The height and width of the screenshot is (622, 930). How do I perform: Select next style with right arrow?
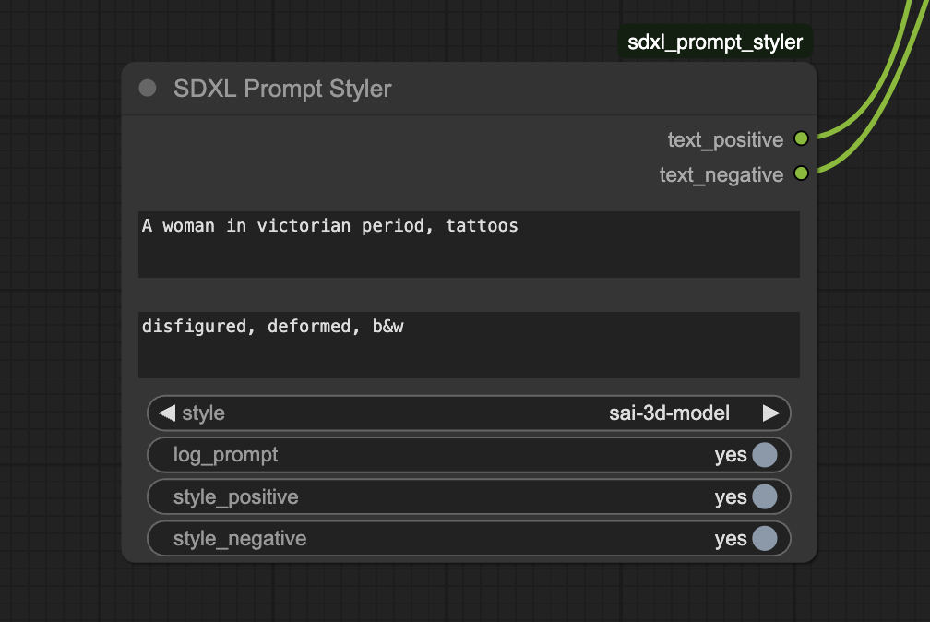click(770, 413)
